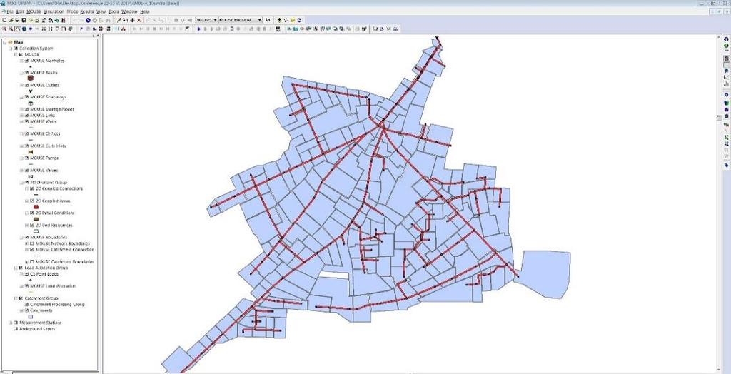Select the MOUSE Curb Inlets layer name
This screenshot has width=731, height=374.
pyautogui.click(x=49, y=146)
